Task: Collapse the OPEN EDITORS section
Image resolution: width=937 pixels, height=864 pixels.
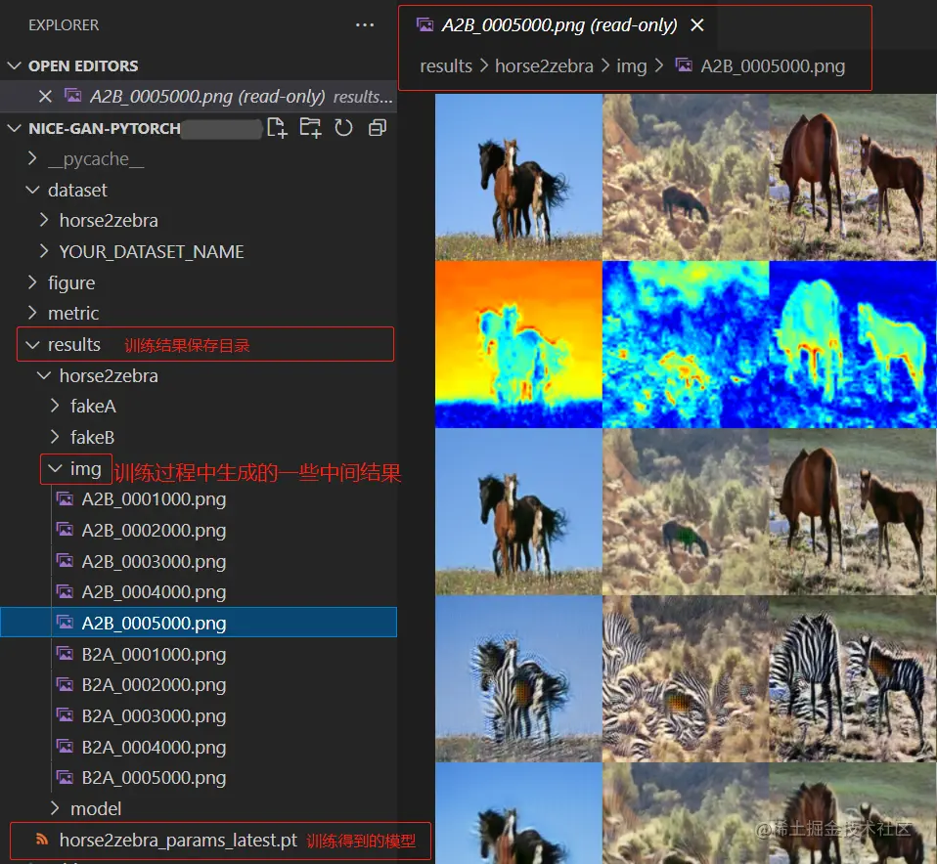Action: [14, 65]
